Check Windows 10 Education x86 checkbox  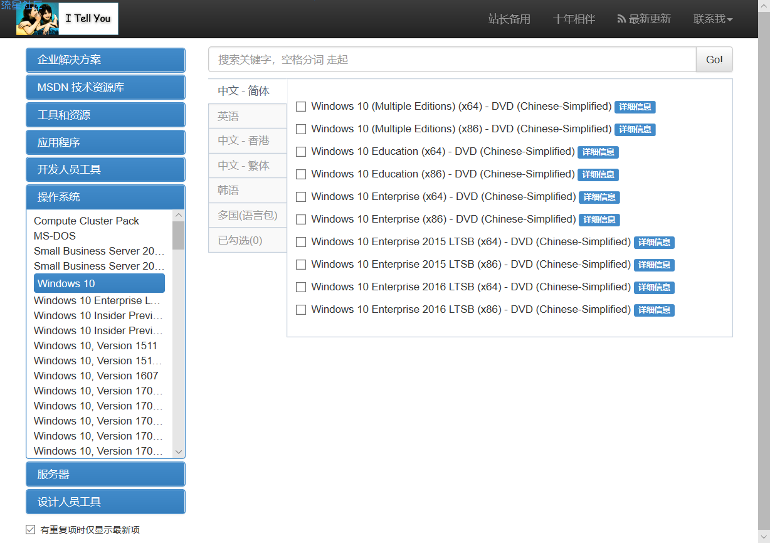tap(301, 174)
